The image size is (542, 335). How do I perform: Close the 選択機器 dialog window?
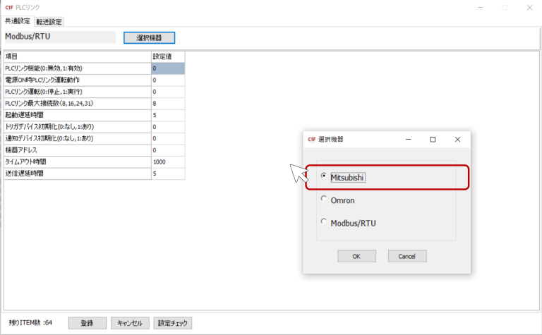457,140
